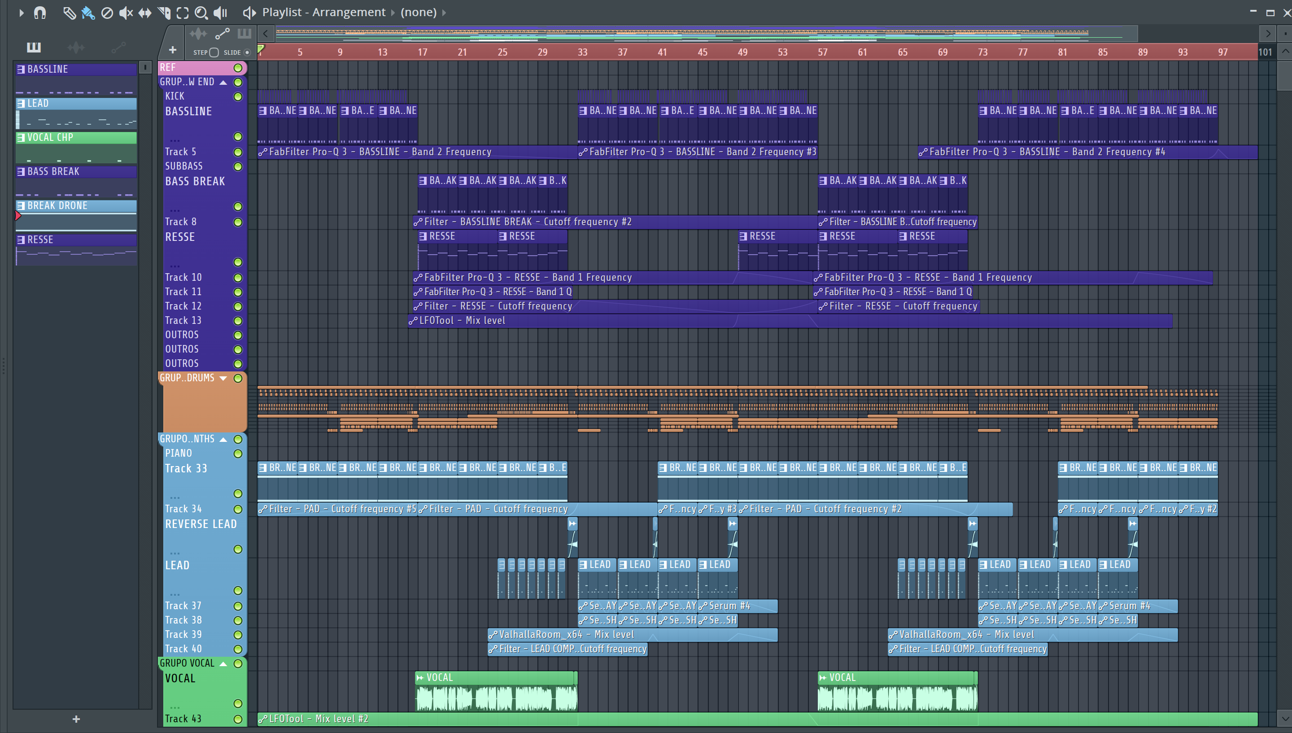Select the Delete tool
1292x733 pixels.
pyautogui.click(x=107, y=13)
